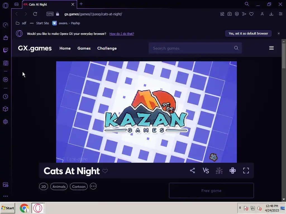Open GX Corner gamepad tab icon
Viewport: 286px width, 214px height.
(16, 4)
